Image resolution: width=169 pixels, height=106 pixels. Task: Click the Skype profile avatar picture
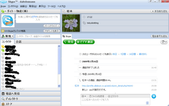8,21
